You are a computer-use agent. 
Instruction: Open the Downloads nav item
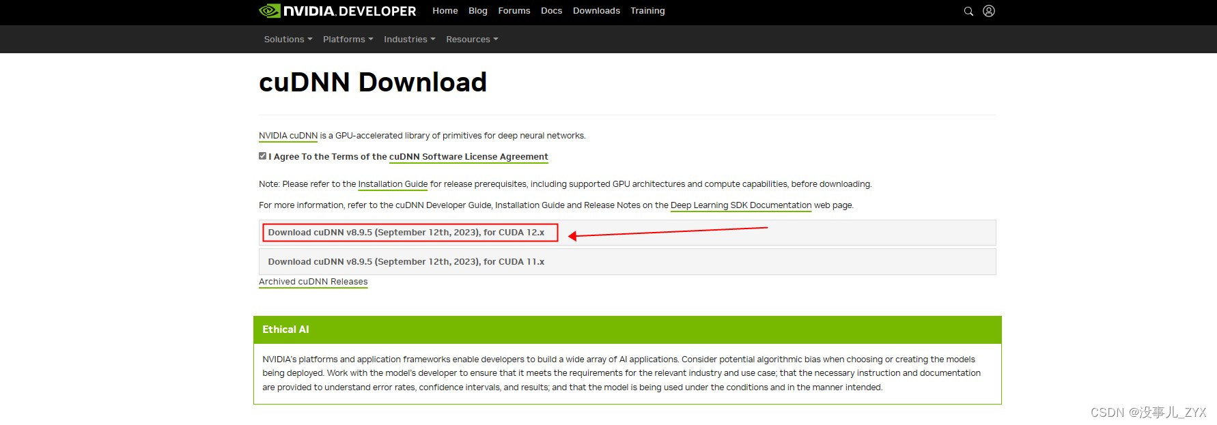click(597, 11)
